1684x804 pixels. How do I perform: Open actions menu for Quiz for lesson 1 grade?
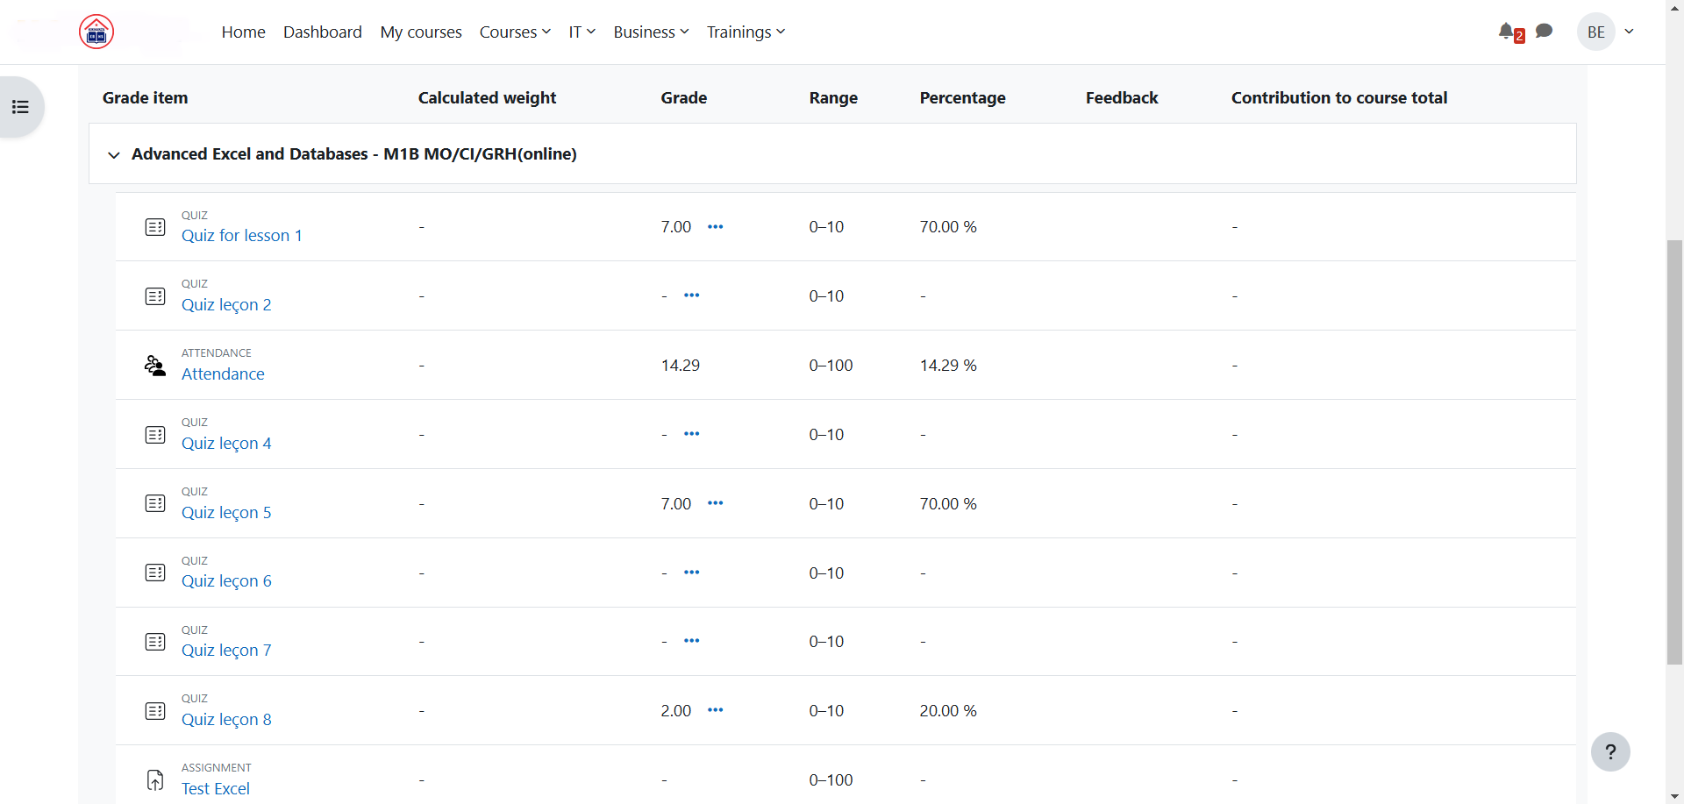(x=716, y=227)
